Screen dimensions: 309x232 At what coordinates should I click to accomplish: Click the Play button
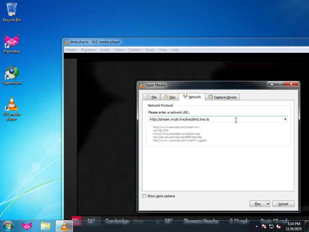[258, 204]
